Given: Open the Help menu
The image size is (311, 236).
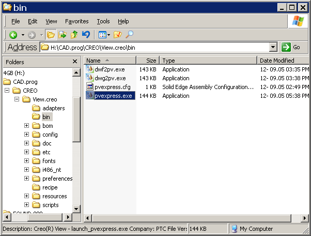Looking at the screenshot, I should 123,21.
